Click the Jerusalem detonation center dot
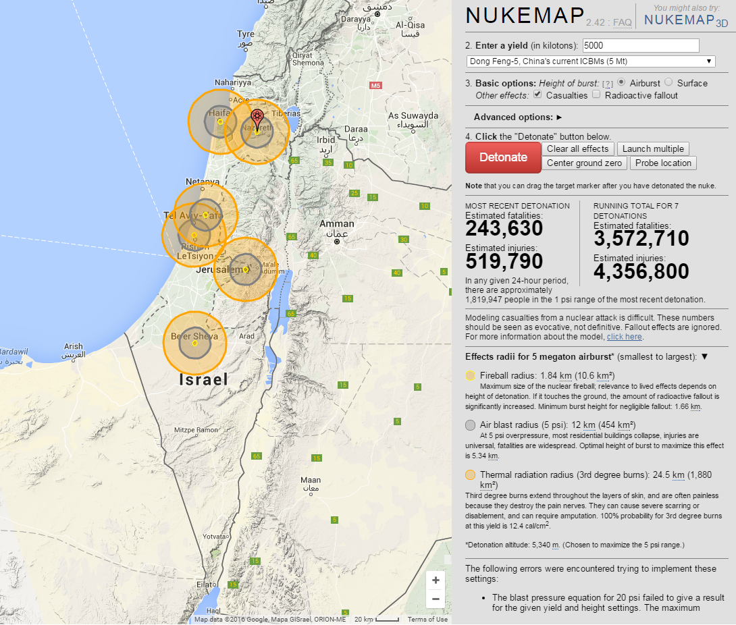The image size is (736, 625). coord(246,270)
